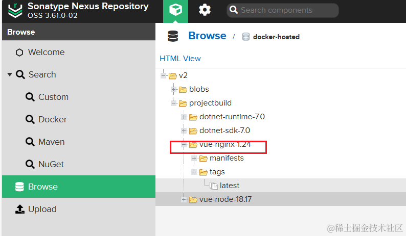
Task: Expand the blobs folder node
Action: coord(174,89)
